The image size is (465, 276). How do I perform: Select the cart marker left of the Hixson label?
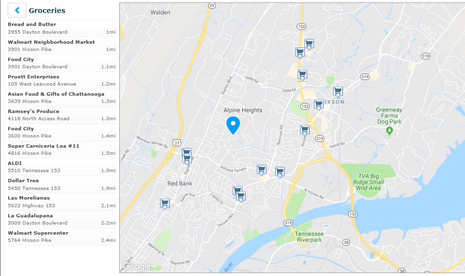pyautogui.click(x=318, y=105)
